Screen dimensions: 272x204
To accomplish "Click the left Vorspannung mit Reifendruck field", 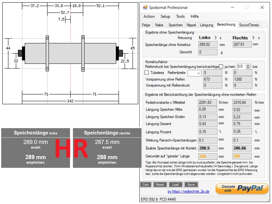I will point(213,85).
